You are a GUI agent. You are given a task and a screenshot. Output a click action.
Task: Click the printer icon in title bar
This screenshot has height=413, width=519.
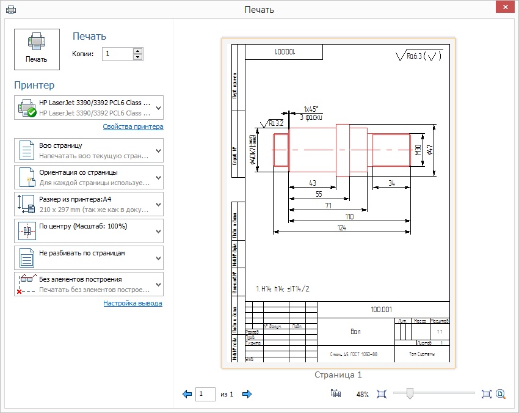[x=11, y=9]
